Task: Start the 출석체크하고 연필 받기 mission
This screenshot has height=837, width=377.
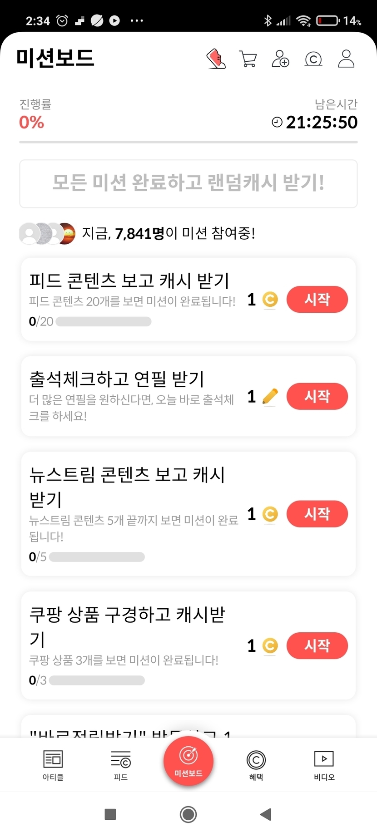Action: tap(317, 396)
